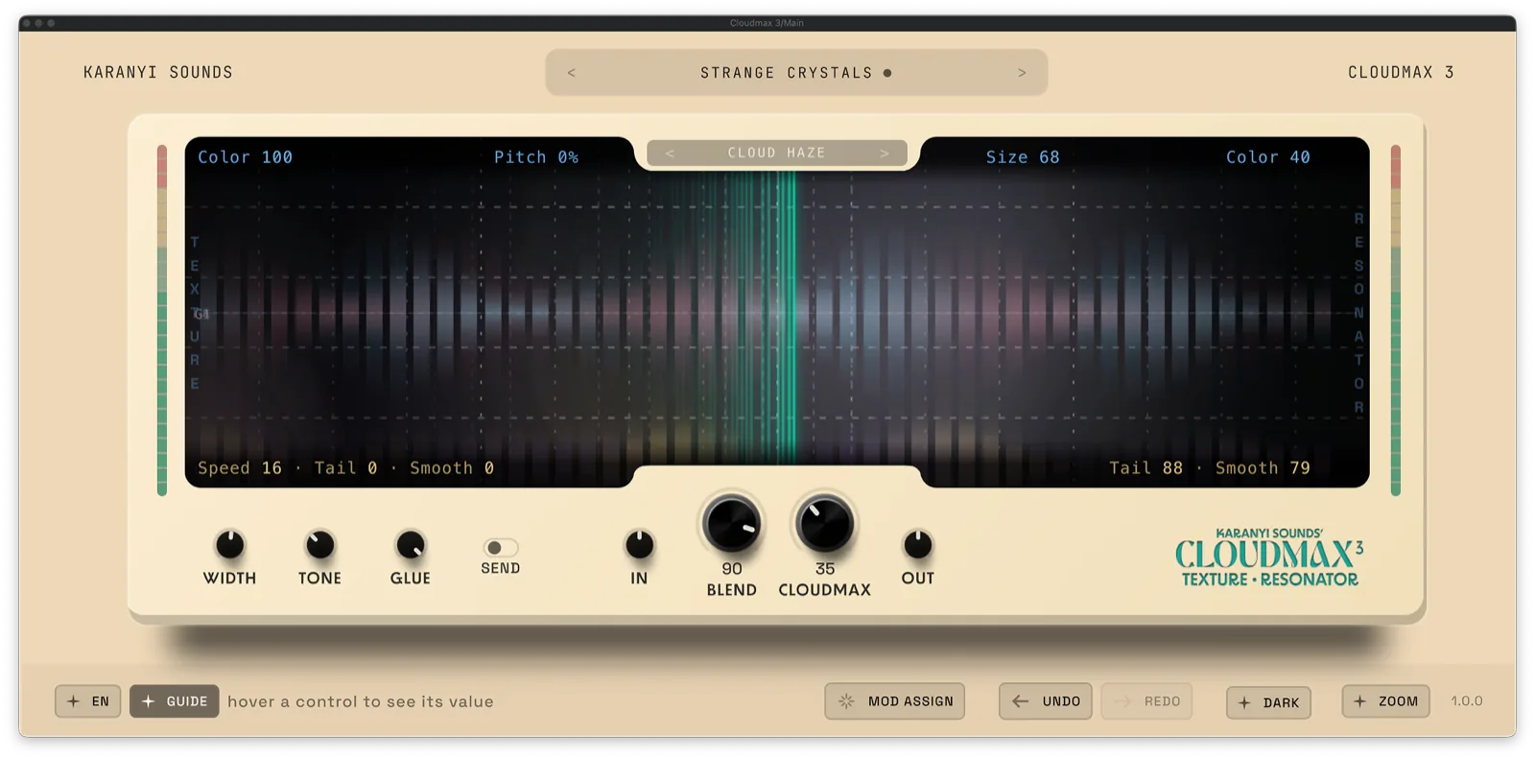The image size is (1535, 759).
Task: Click the resonator Color 40 value
Action: (1267, 157)
